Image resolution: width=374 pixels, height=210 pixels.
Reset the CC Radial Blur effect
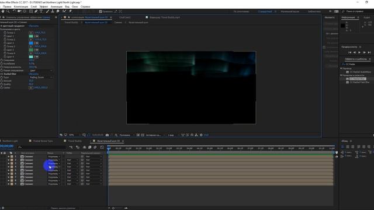33,74
